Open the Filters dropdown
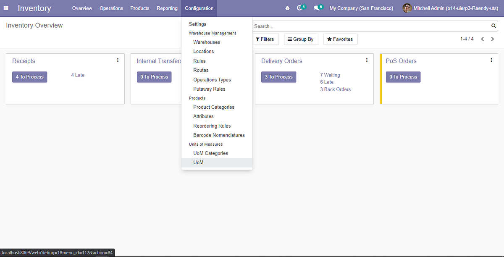This screenshot has width=504, height=257. 265,39
